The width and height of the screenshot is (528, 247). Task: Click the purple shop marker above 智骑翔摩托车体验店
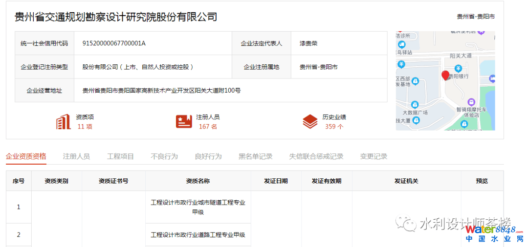pyautogui.click(x=471, y=102)
